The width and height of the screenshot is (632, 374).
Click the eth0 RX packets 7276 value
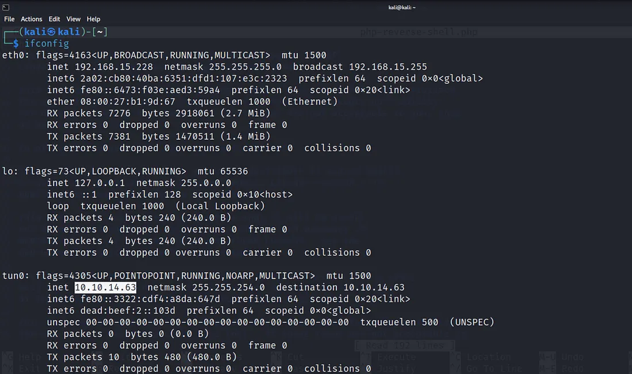(119, 113)
